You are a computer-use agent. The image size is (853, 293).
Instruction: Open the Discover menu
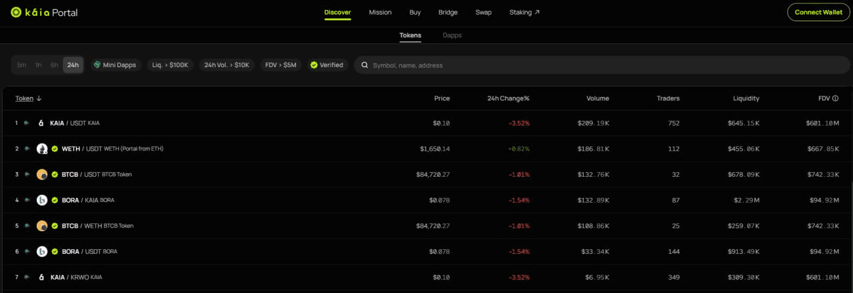[338, 12]
